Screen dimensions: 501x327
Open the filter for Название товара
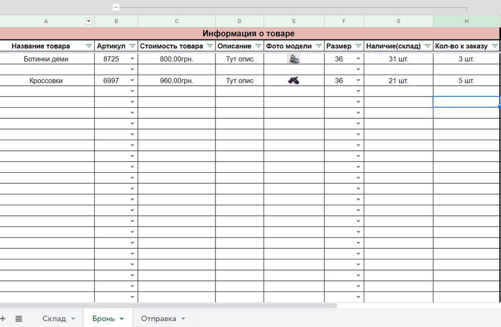coord(89,46)
